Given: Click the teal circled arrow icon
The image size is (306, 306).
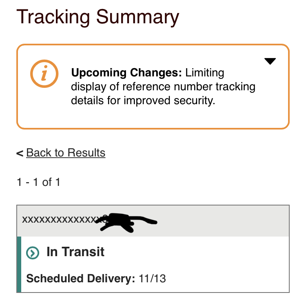Looking at the screenshot, I should point(33,253).
